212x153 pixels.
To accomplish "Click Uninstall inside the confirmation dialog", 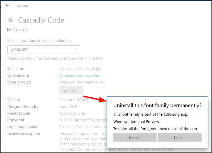I will click(135, 137).
